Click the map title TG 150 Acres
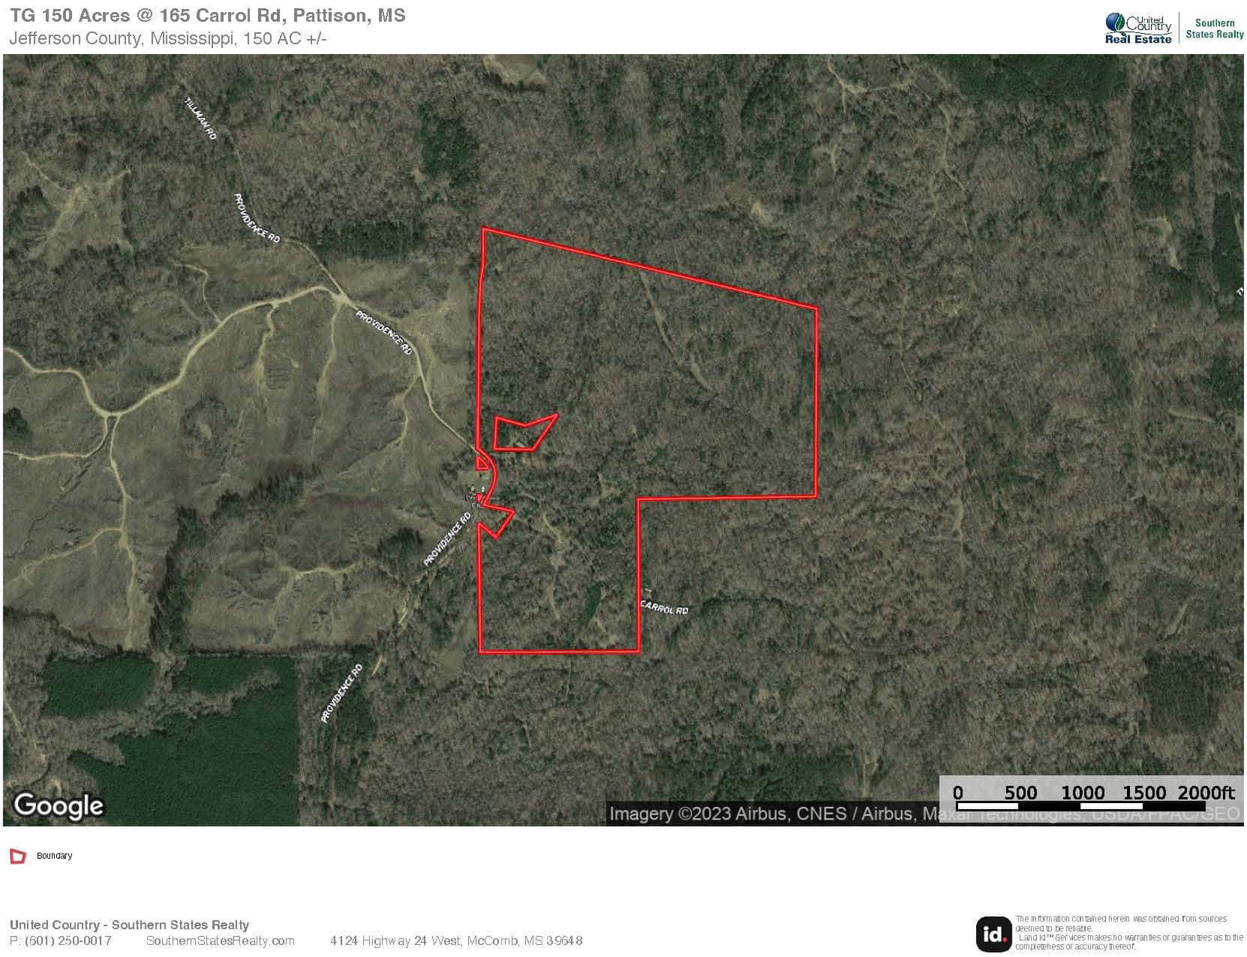 (208, 16)
